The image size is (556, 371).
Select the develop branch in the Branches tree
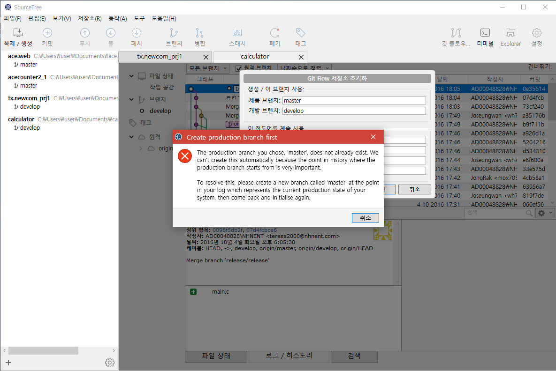click(x=160, y=111)
